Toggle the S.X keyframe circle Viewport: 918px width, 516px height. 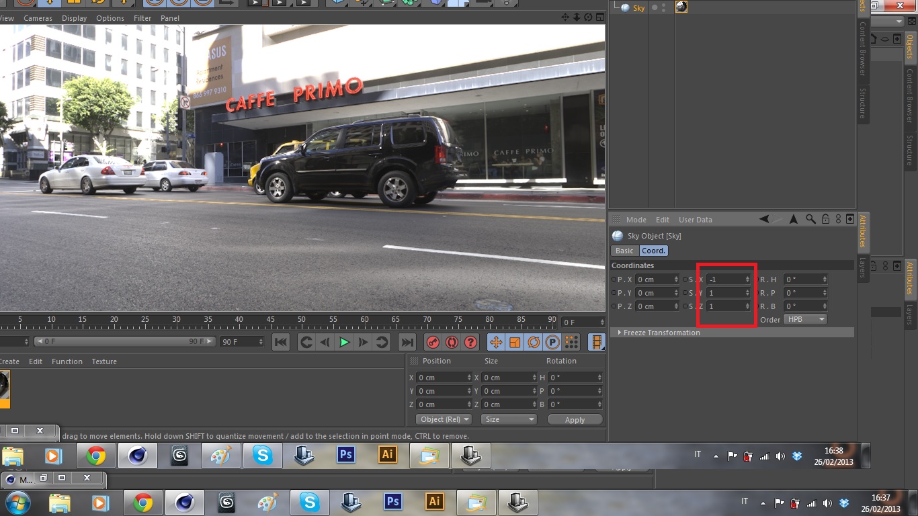[685, 279]
